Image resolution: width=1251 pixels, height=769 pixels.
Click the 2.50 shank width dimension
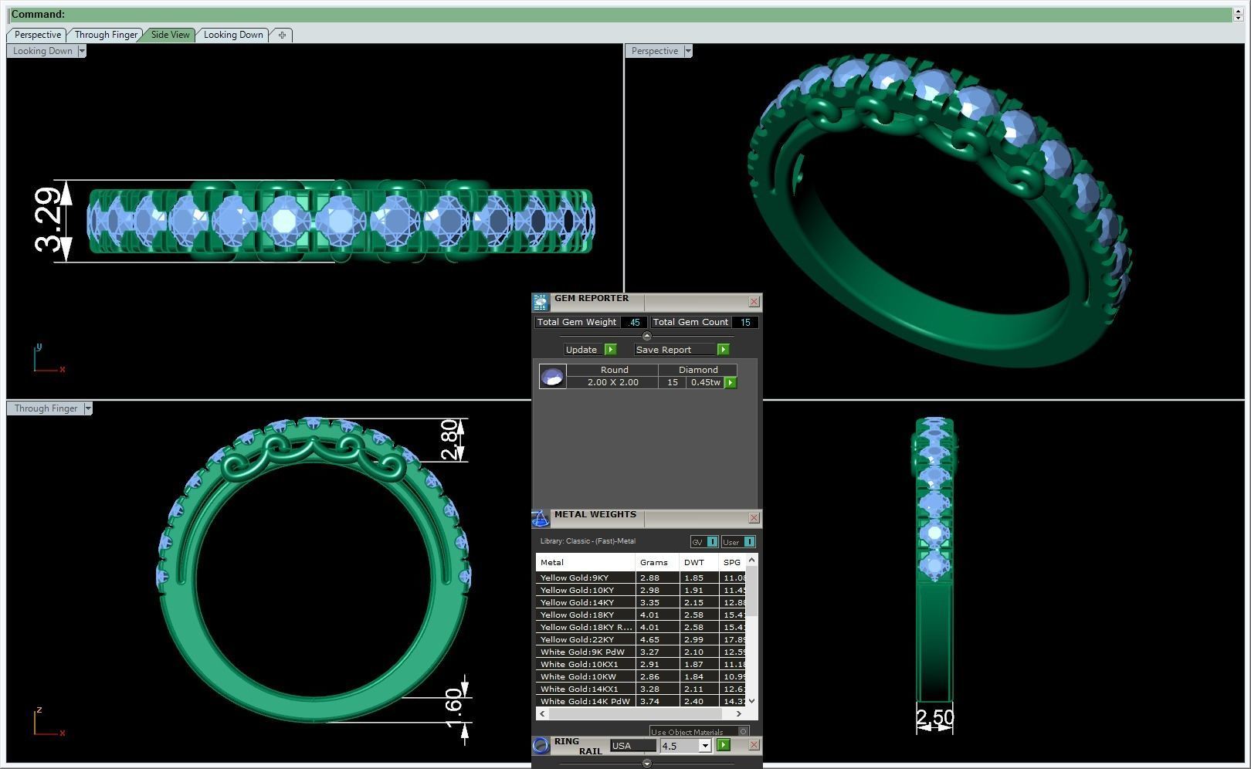click(x=934, y=718)
